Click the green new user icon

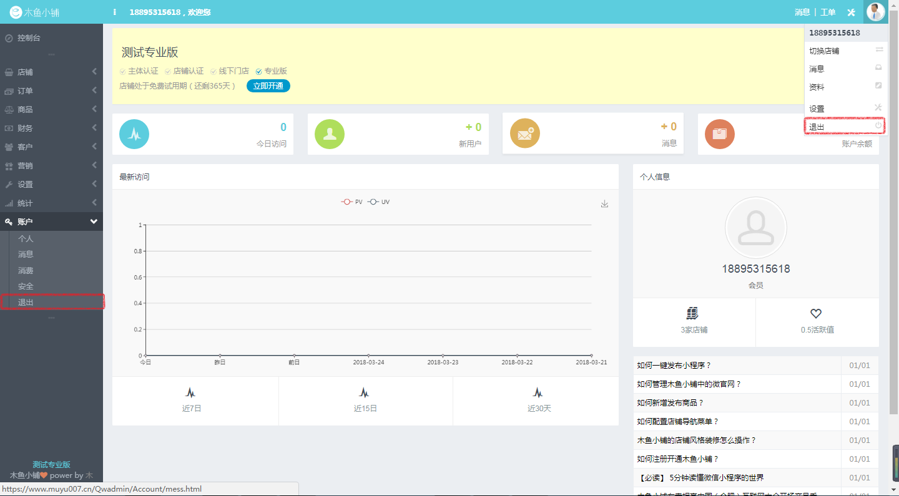(x=330, y=134)
